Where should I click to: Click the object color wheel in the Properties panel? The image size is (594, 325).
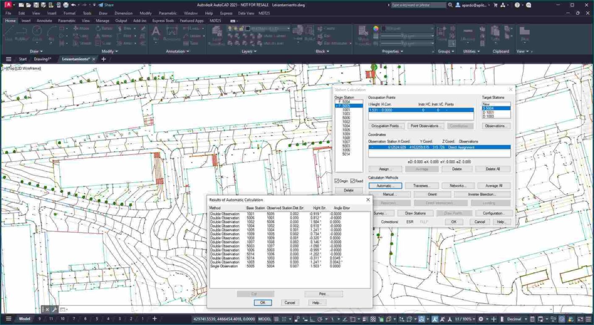pyautogui.click(x=375, y=28)
